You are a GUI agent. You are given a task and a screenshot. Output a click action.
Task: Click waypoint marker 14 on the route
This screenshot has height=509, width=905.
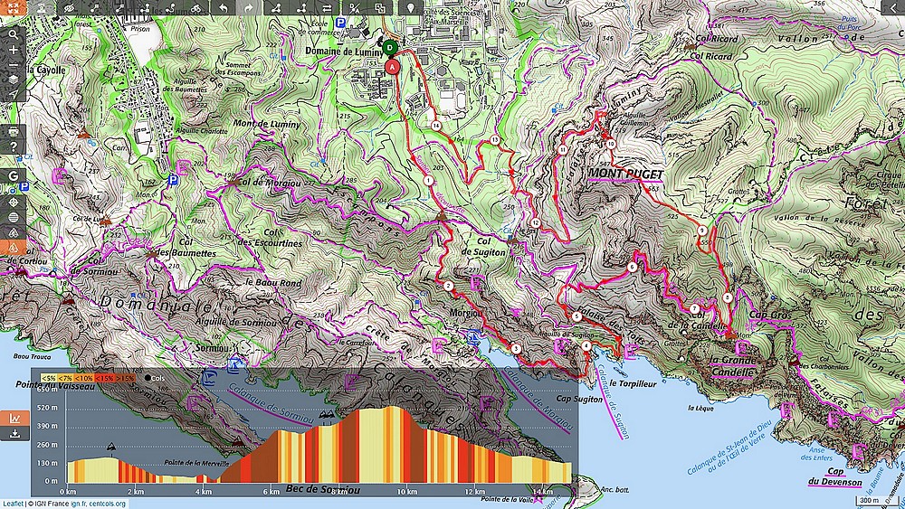click(436, 125)
